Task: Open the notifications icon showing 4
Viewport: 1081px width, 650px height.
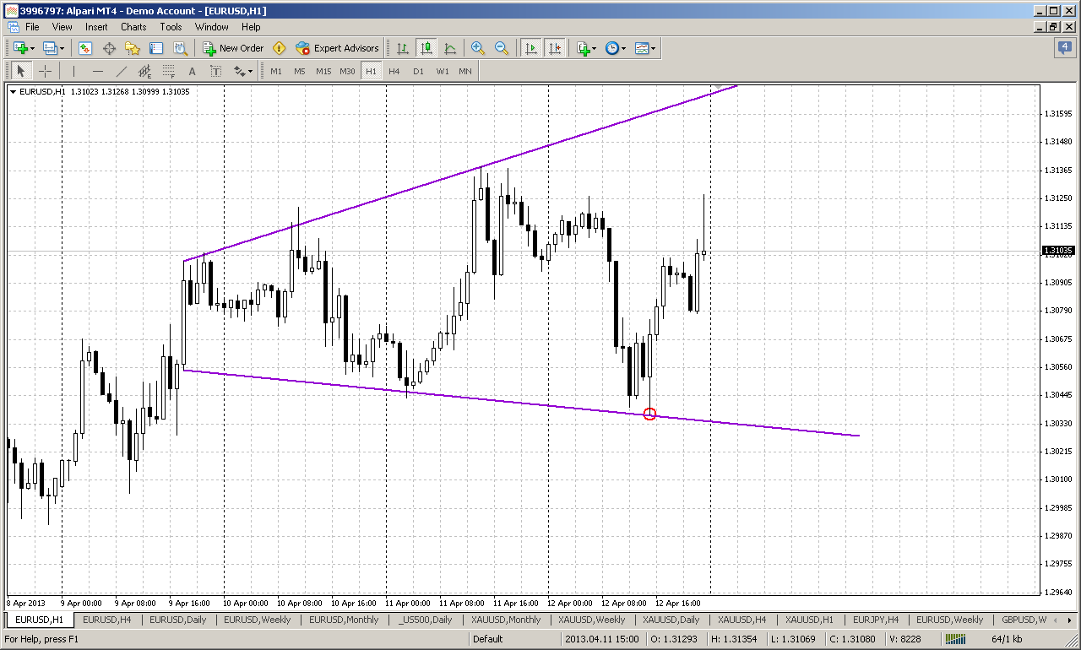Action: (1064, 48)
